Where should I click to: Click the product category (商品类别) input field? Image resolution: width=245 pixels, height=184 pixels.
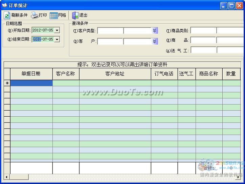(x=203, y=31)
